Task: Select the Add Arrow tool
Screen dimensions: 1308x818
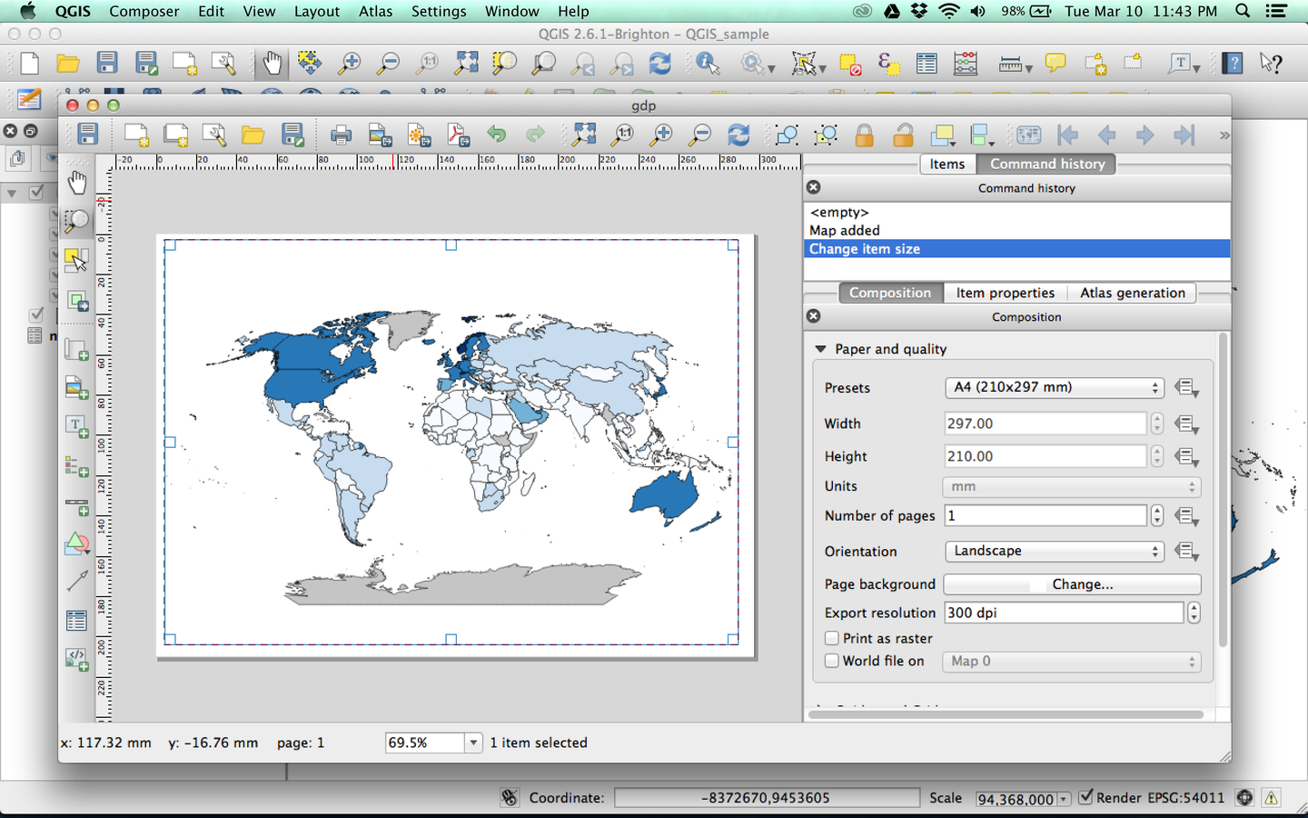Action: click(x=76, y=581)
